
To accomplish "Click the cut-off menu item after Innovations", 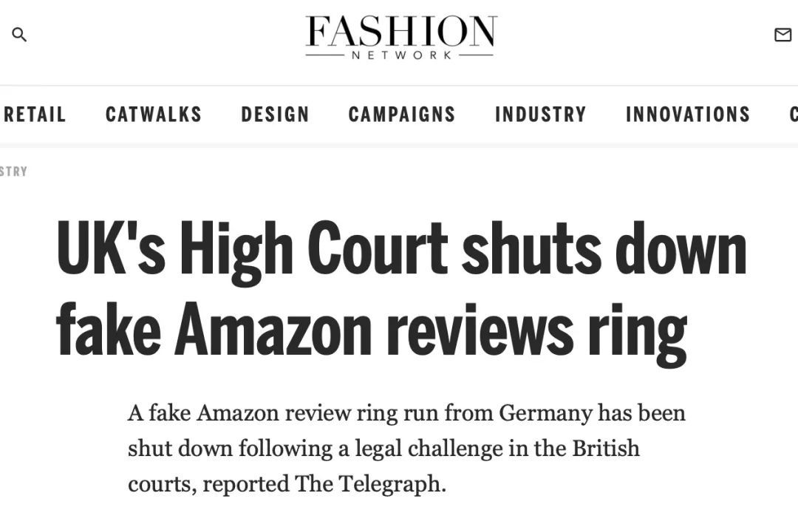I will [x=793, y=115].
